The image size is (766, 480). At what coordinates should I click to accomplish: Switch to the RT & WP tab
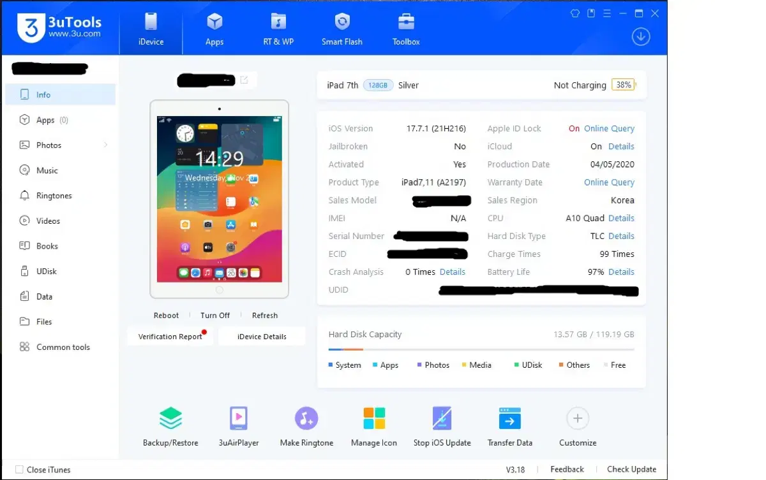tap(278, 29)
